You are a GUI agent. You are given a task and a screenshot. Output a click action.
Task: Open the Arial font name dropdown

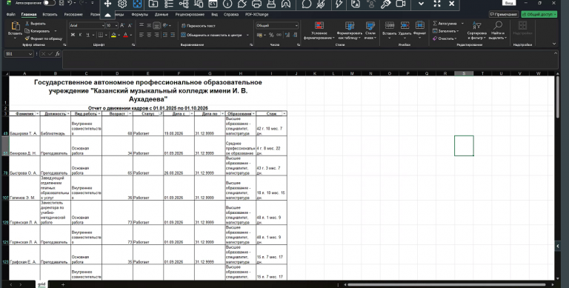[x=103, y=25]
